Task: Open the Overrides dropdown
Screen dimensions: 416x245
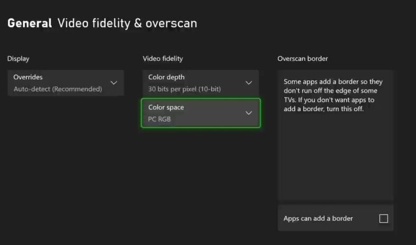Action: pos(66,83)
